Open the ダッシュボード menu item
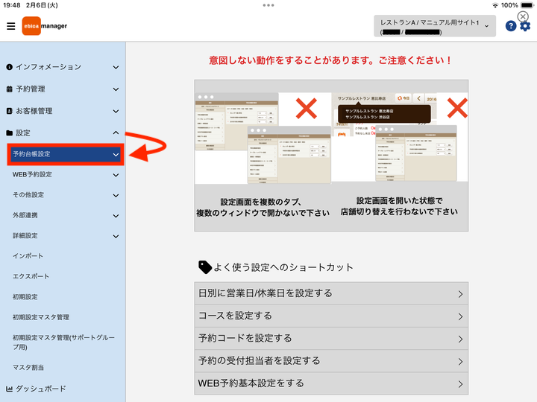The image size is (537, 402). pos(41,389)
